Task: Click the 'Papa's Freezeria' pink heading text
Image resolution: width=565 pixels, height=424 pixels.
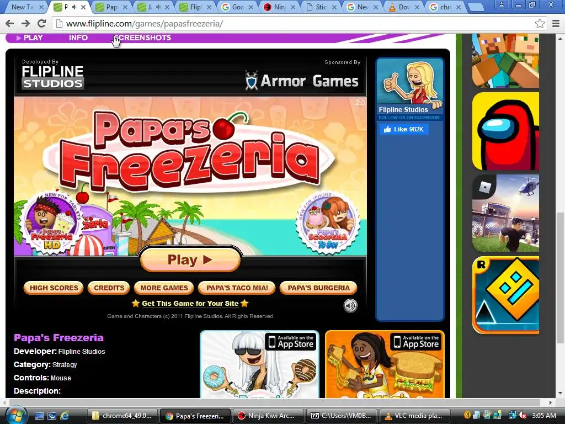Action: [x=58, y=338]
